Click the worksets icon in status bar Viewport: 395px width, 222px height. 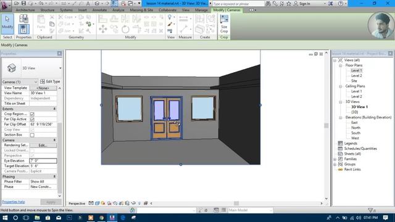pos(132,210)
